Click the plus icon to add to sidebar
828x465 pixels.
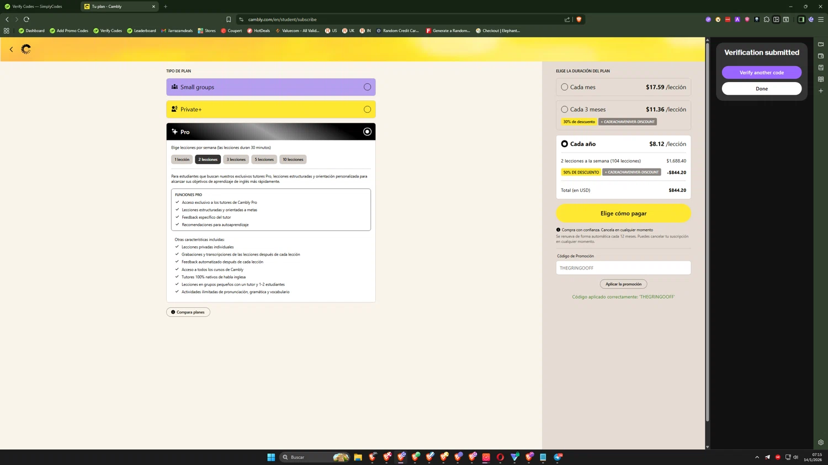821,91
